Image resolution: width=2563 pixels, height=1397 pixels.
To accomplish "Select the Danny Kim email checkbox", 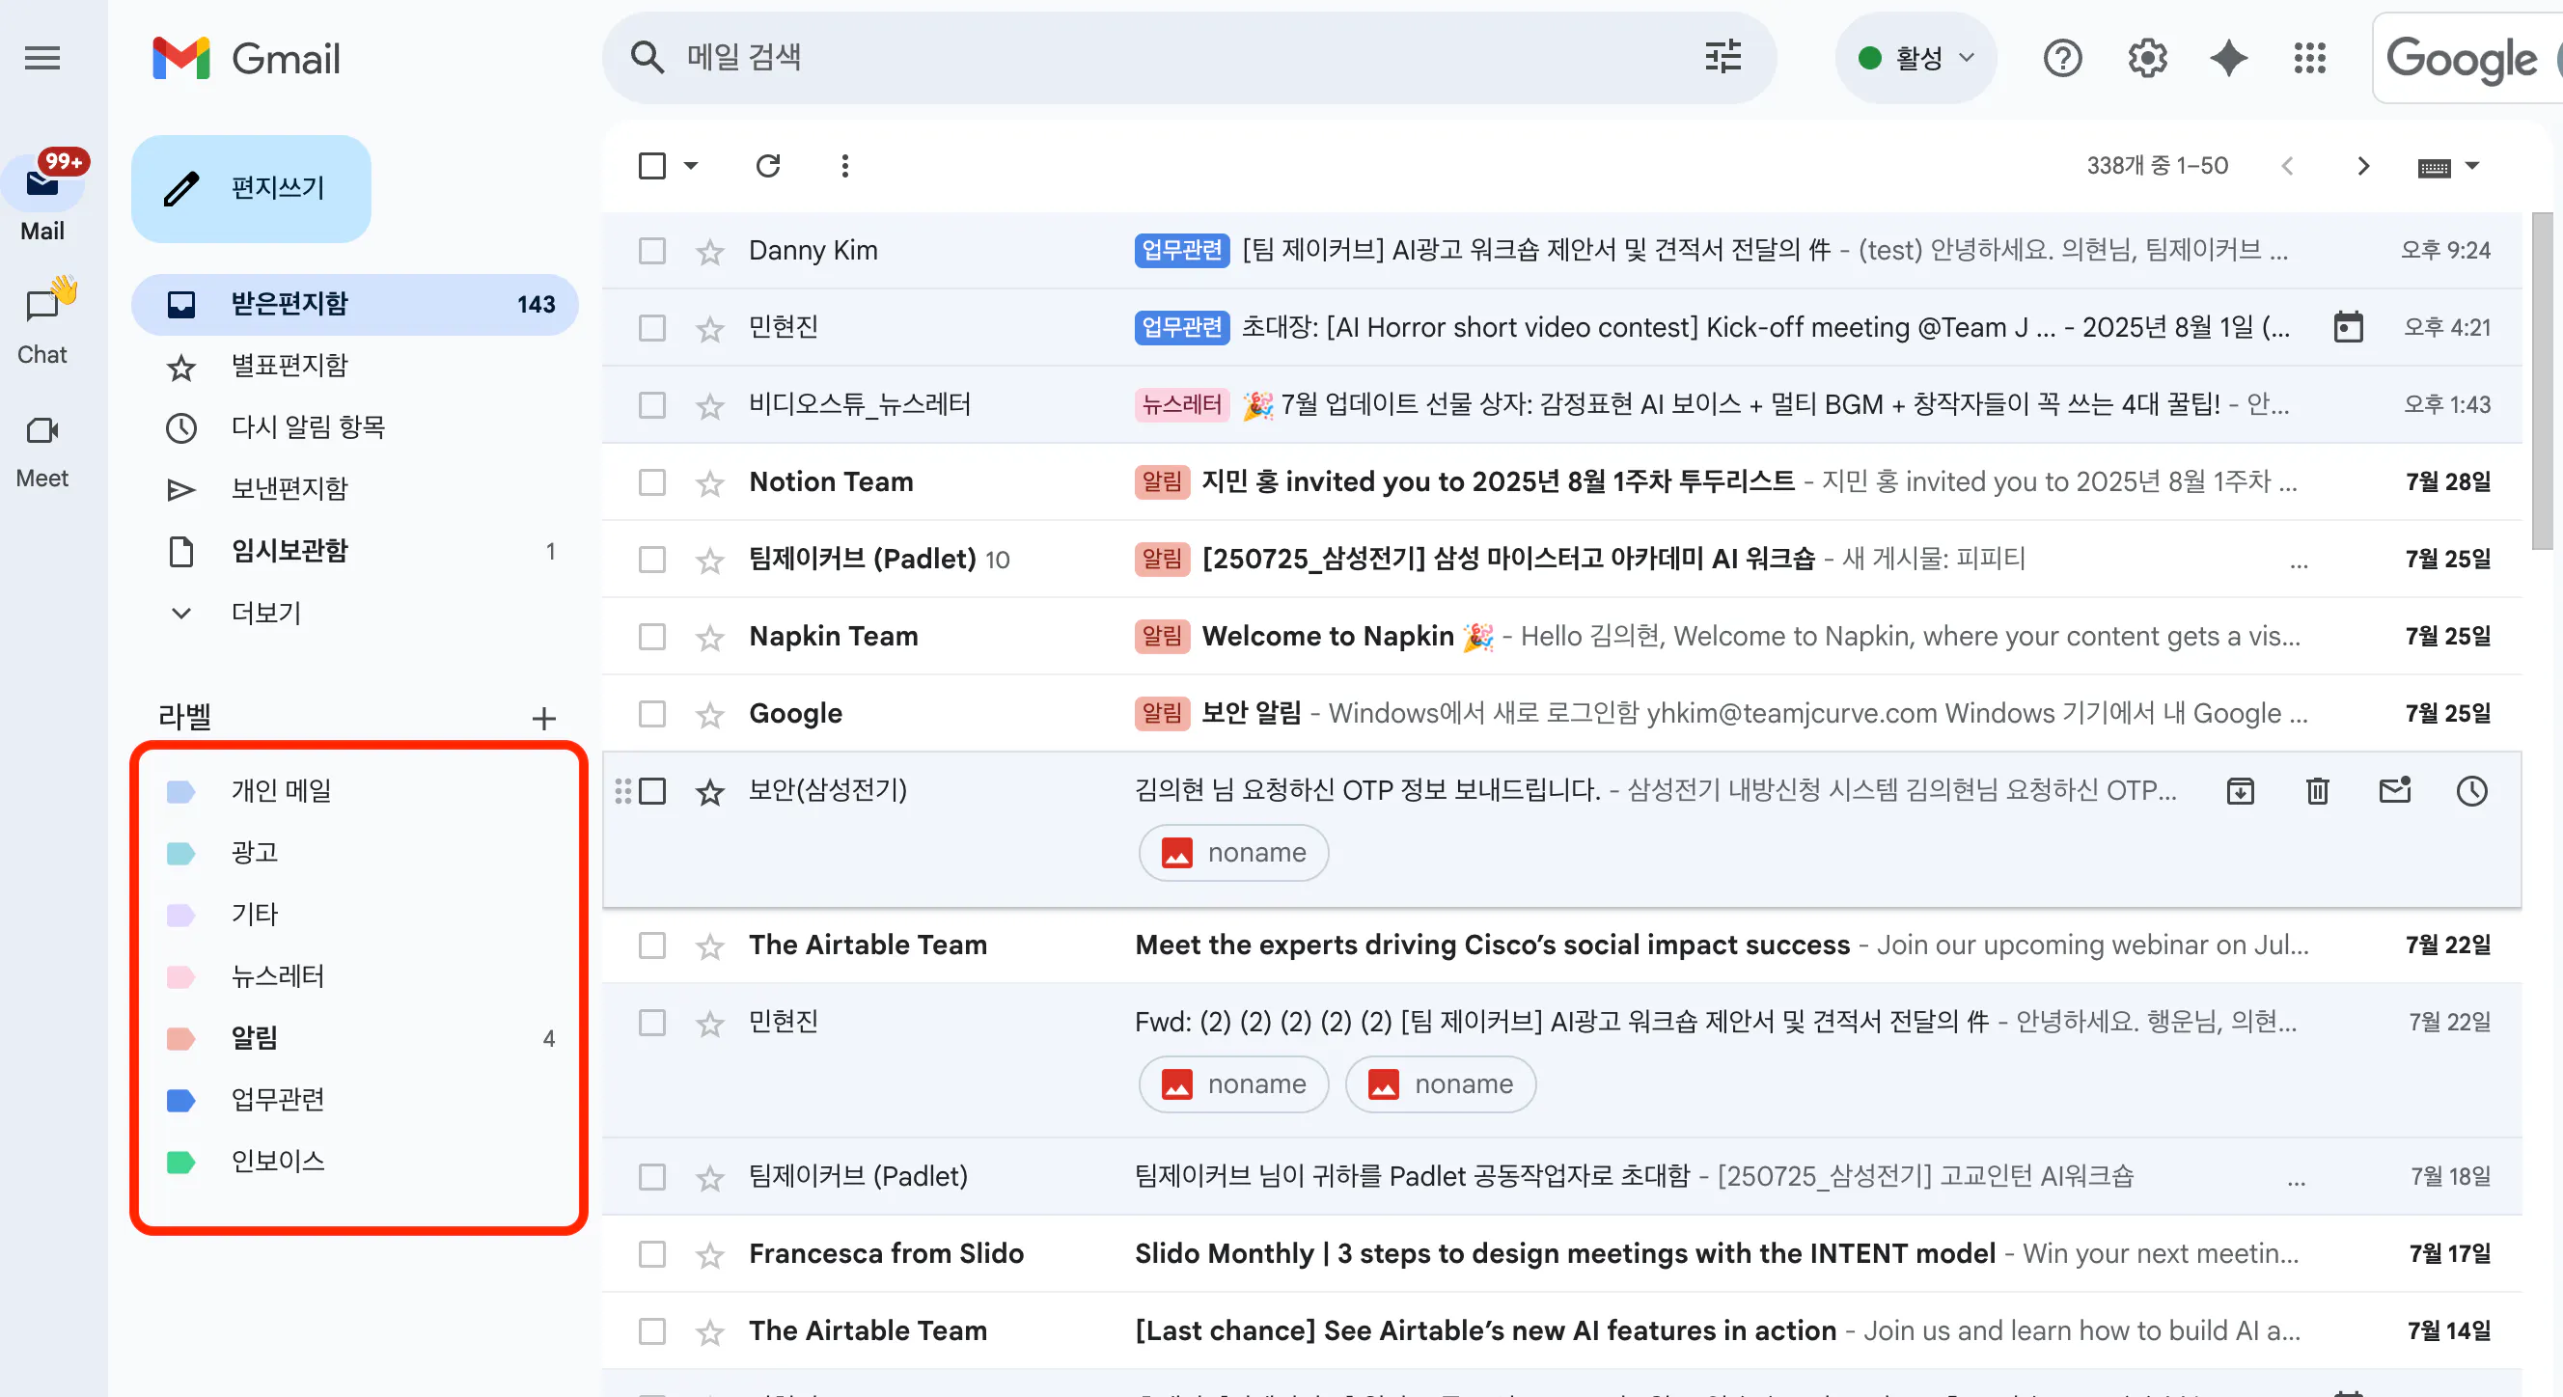I will 651,251.
